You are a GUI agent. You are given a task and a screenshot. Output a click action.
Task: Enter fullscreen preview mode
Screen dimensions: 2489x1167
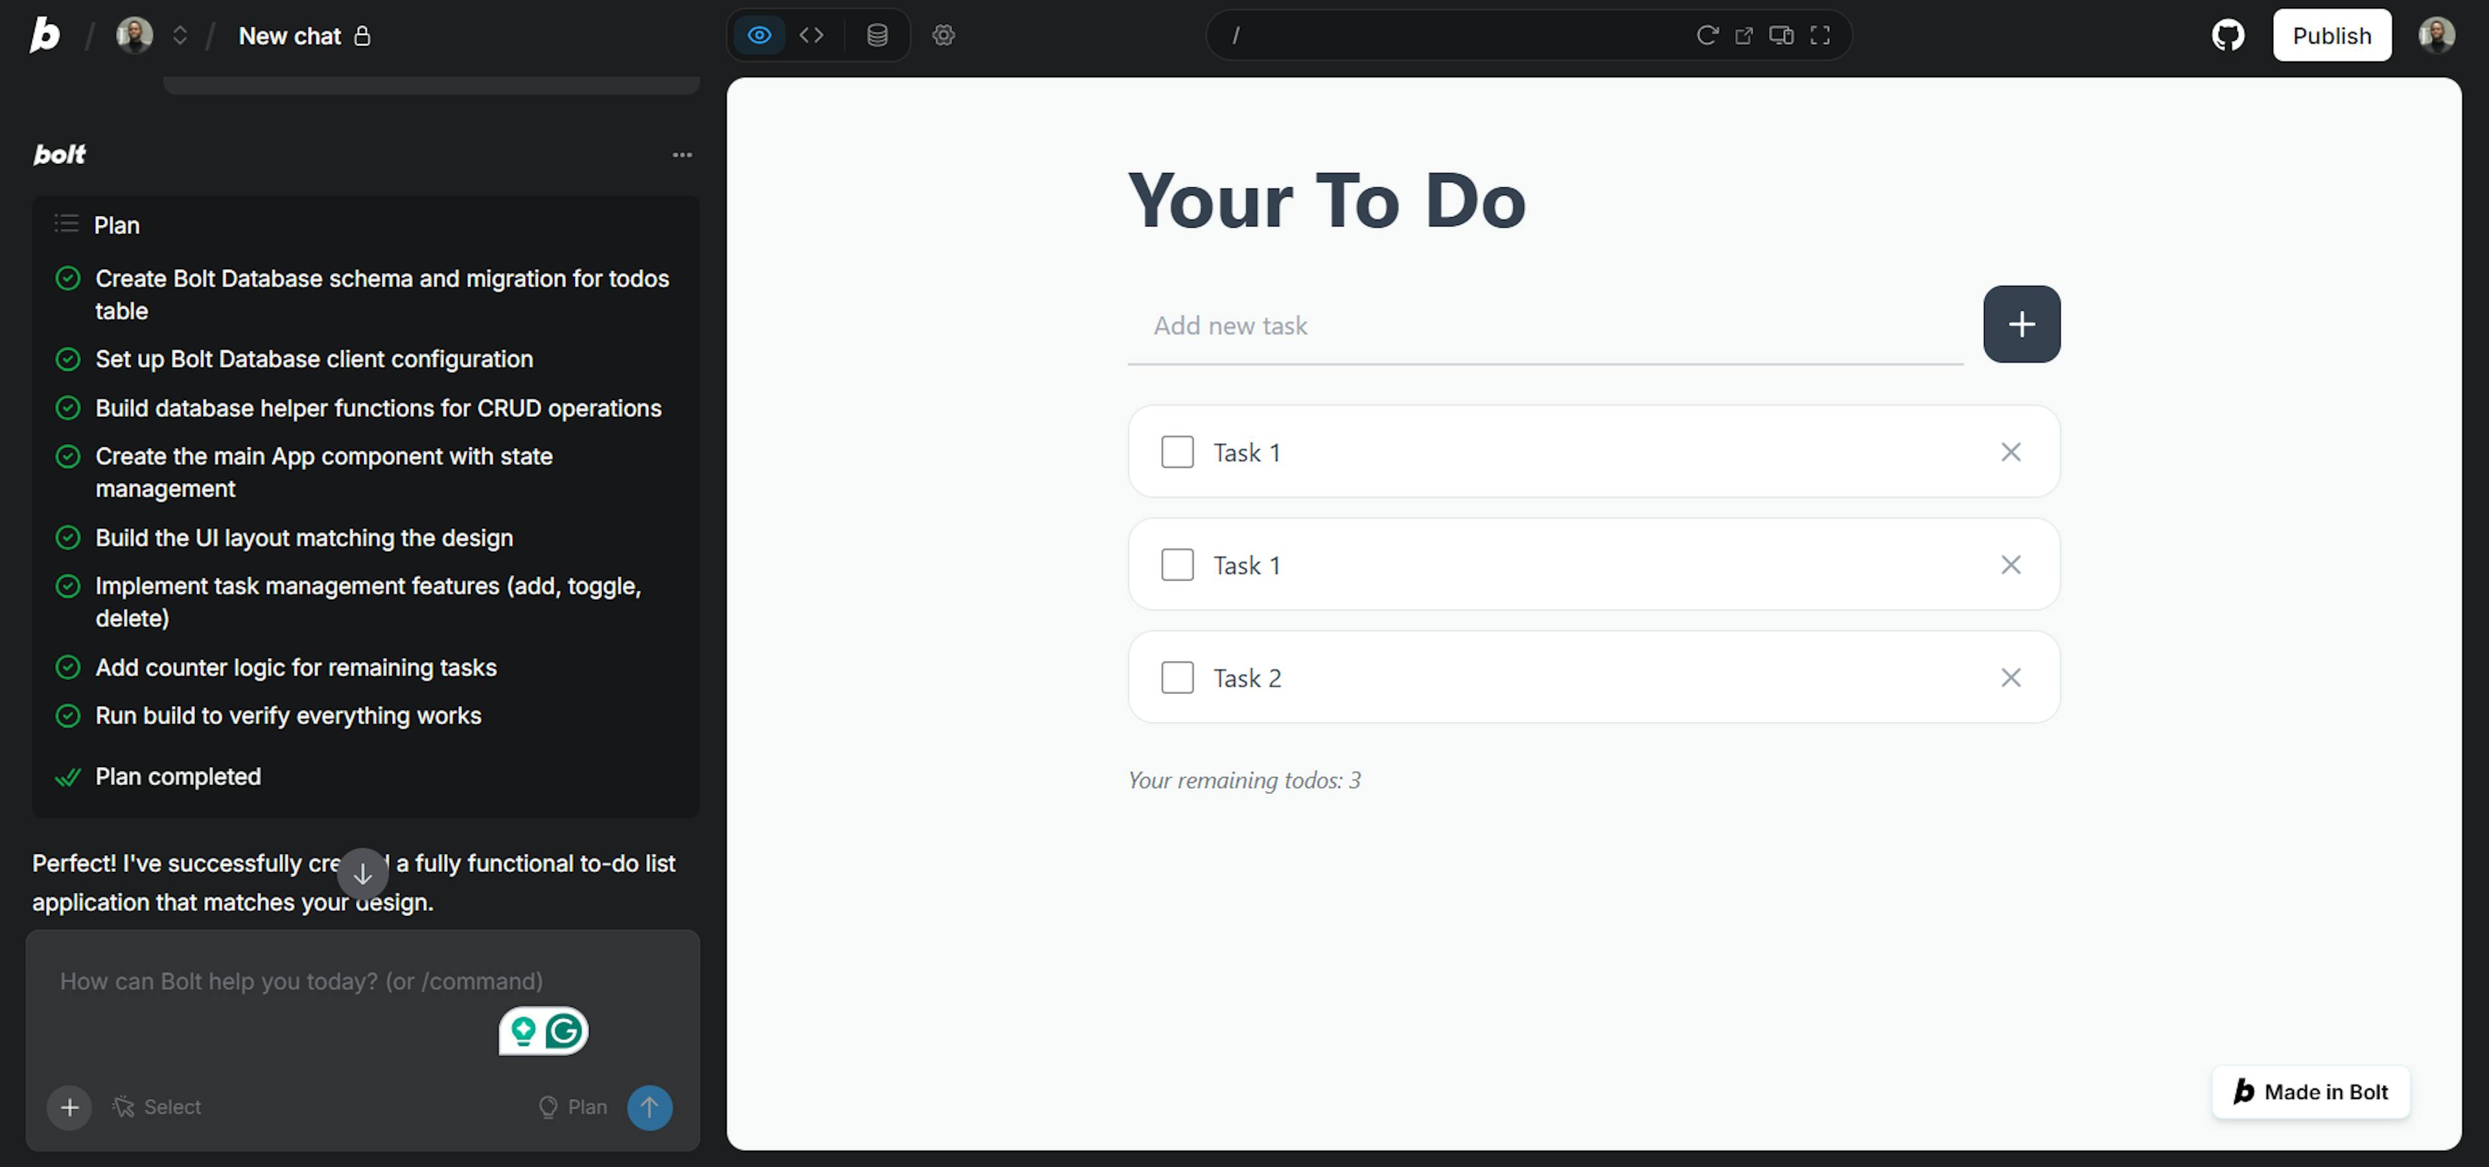pyautogui.click(x=1819, y=36)
